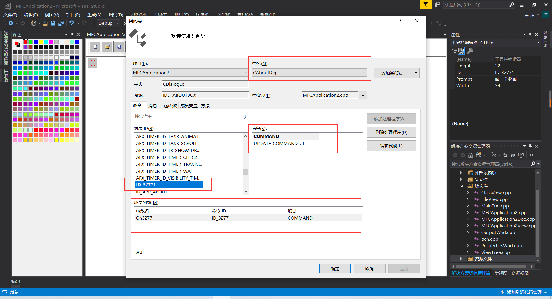Click the search icon in the command search box
The width and height of the screenshot is (552, 299).
click(246, 116)
